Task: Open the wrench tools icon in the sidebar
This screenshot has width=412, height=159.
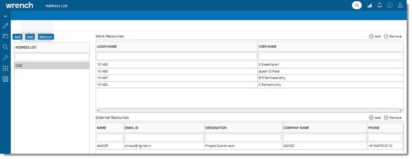Action: [x=5, y=58]
